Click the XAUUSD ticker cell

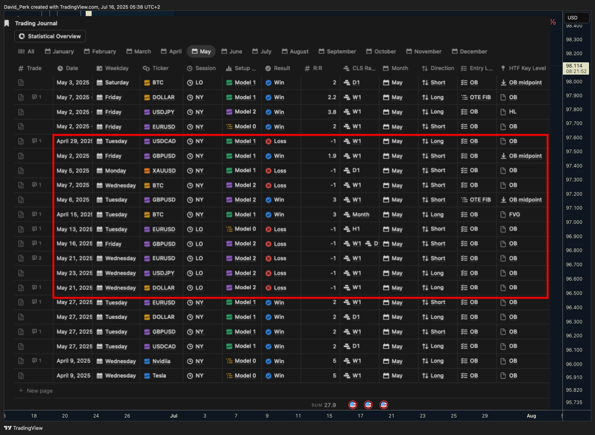[161, 171]
